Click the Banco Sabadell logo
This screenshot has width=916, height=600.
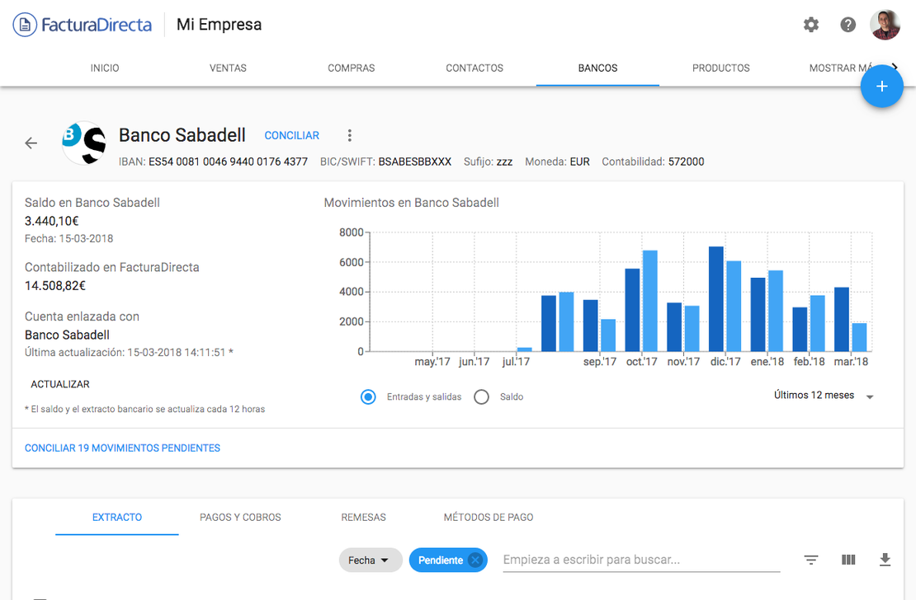[84, 143]
